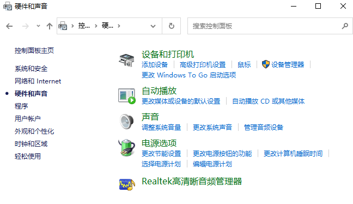Click the Power Options battery icon
This screenshot has width=353, height=204.
click(126, 148)
